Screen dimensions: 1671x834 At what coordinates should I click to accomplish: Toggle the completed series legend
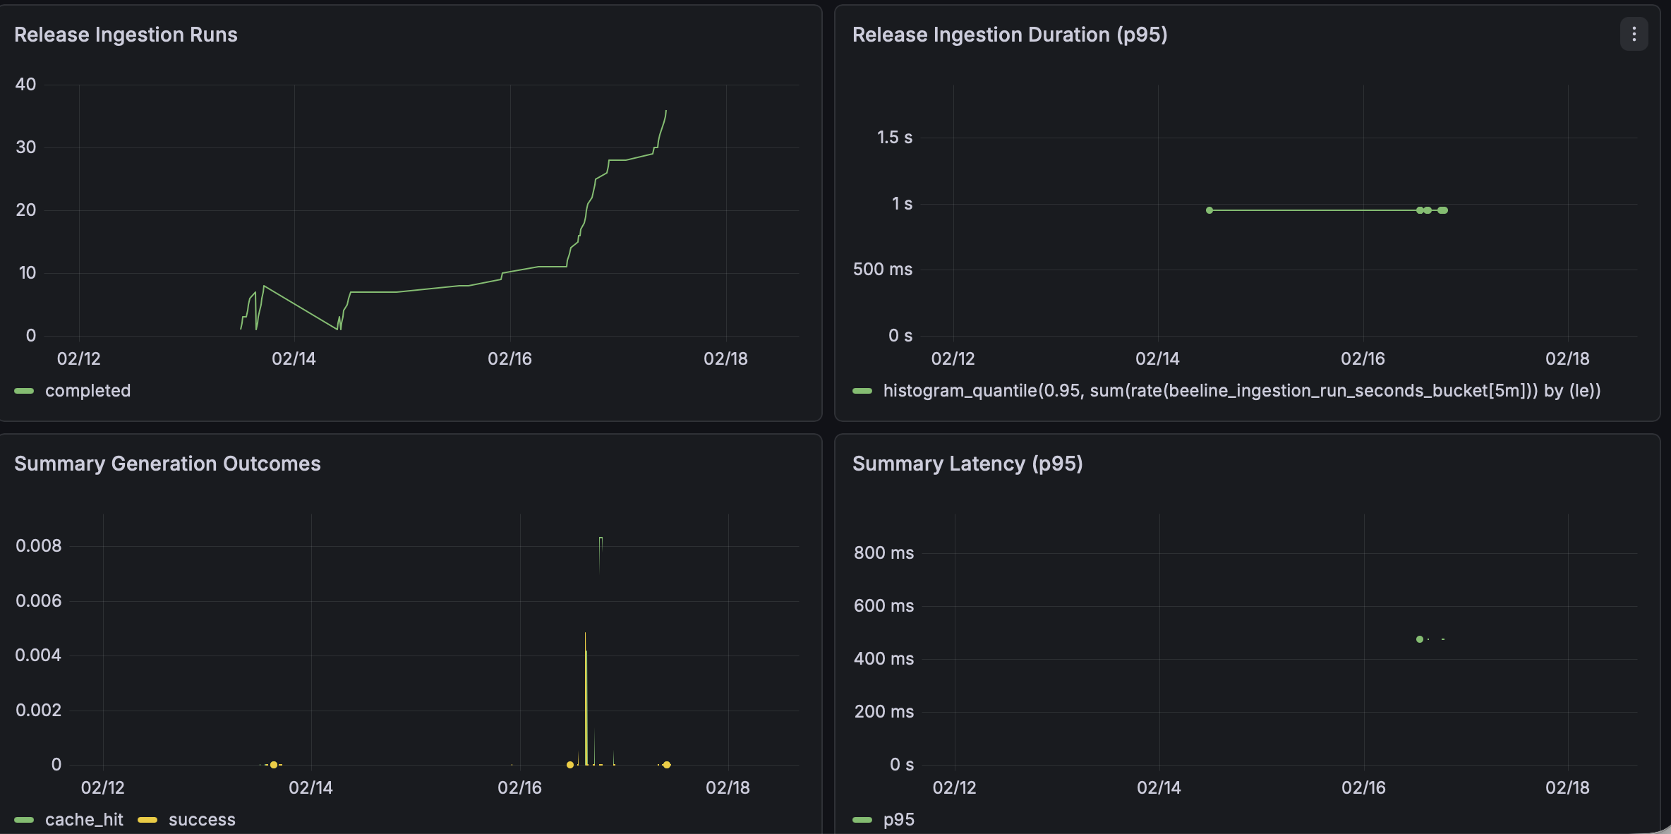[88, 391]
